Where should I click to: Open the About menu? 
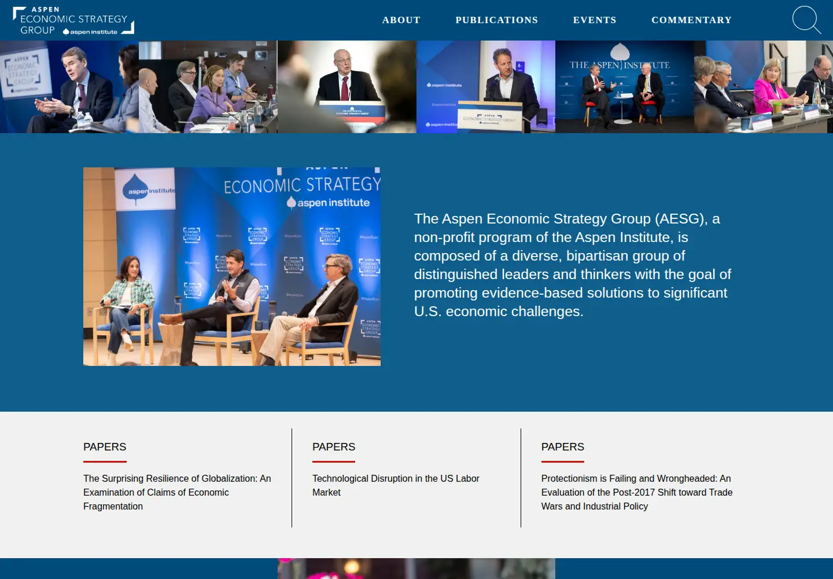tap(401, 20)
